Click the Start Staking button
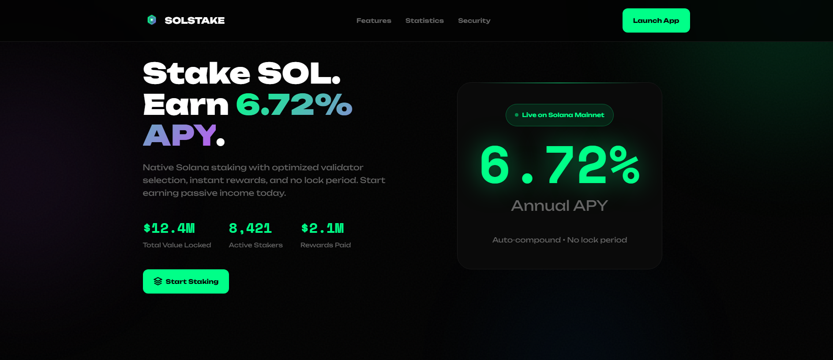Viewport: 833px width, 360px height. [186, 281]
